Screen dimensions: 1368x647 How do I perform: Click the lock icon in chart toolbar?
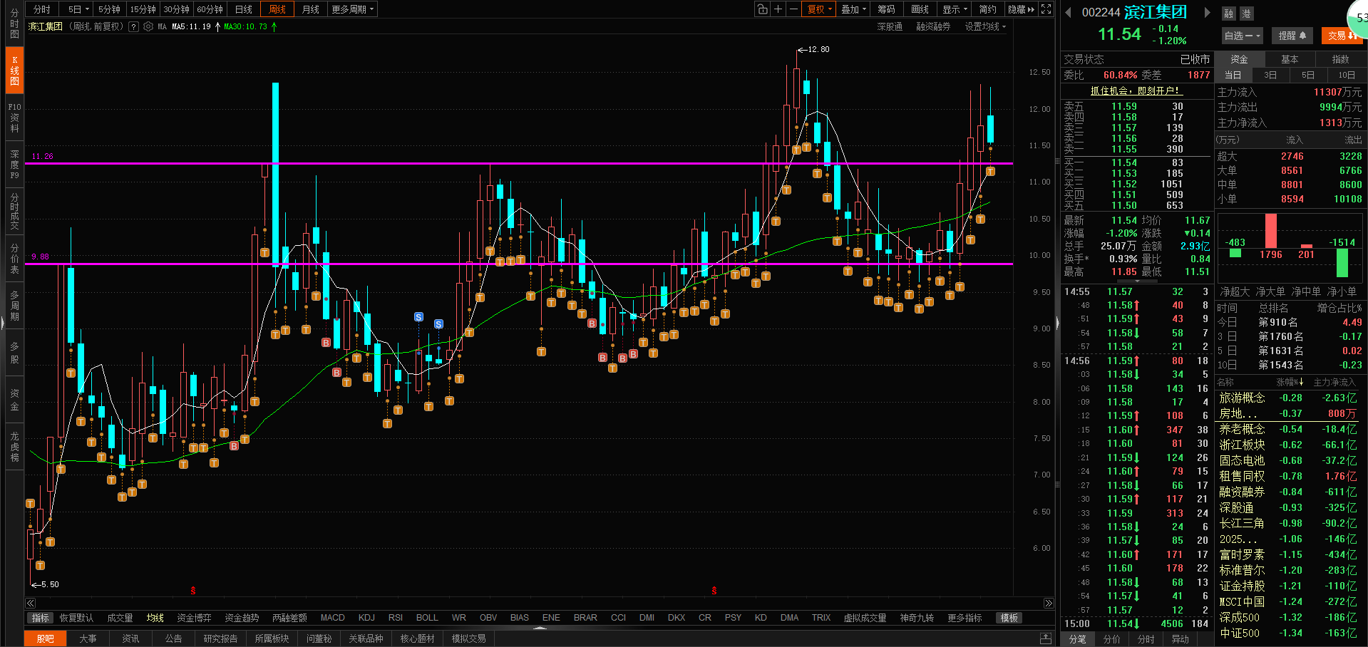(762, 9)
